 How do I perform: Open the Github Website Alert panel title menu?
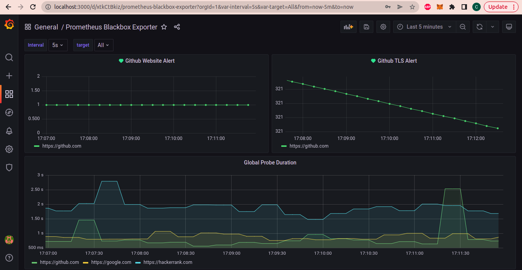click(150, 61)
